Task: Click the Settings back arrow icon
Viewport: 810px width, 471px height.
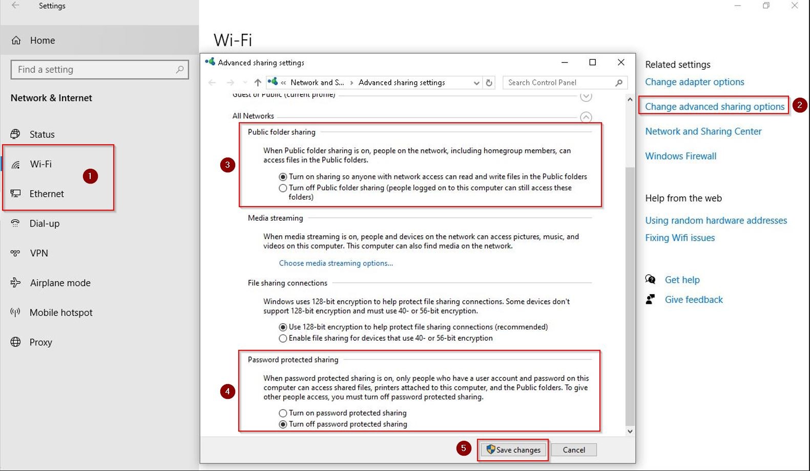Action: (15, 6)
